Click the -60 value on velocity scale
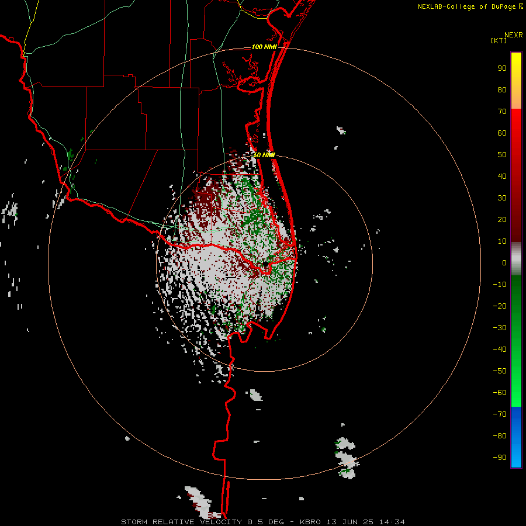The width and height of the screenshot is (526, 526). 500,393
